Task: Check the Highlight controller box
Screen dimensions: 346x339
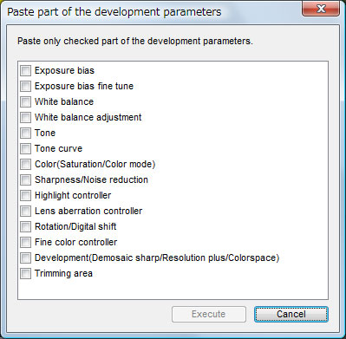Action: click(x=25, y=195)
